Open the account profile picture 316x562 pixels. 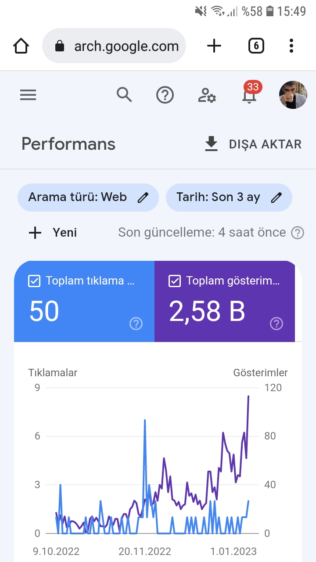pos(293,95)
